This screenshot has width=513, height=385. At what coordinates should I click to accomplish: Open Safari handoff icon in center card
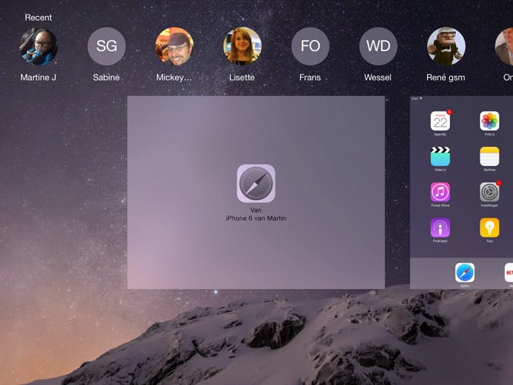pyautogui.click(x=256, y=183)
